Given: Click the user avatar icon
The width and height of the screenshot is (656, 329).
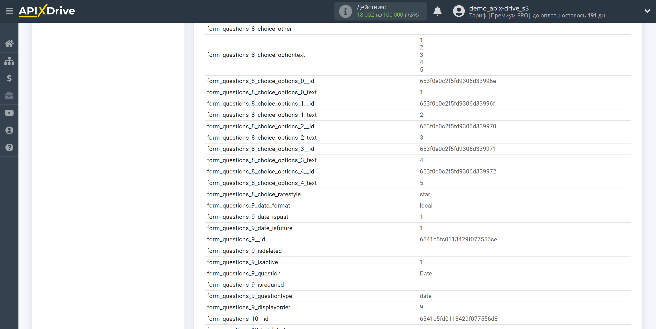Looking at the screenshot, I should tap(459, 11).
